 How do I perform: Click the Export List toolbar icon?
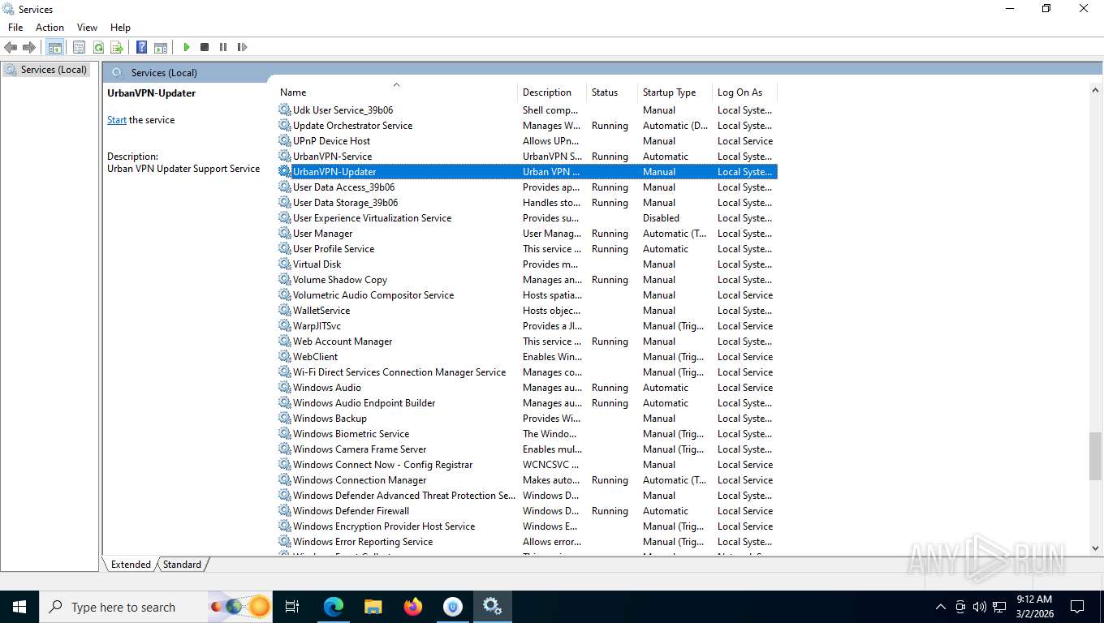[117, 47]
